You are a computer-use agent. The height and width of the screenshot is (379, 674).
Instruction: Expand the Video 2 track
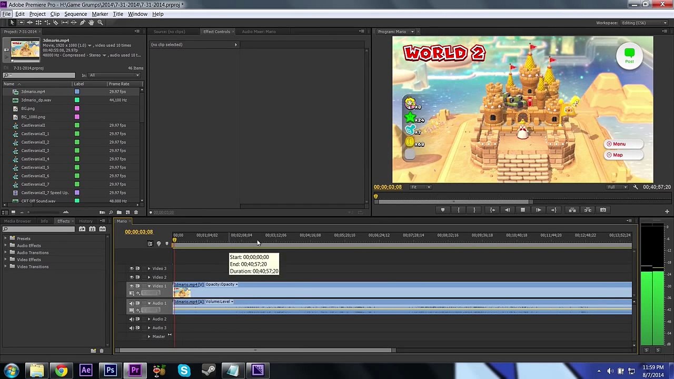click(x=149, y=277)
